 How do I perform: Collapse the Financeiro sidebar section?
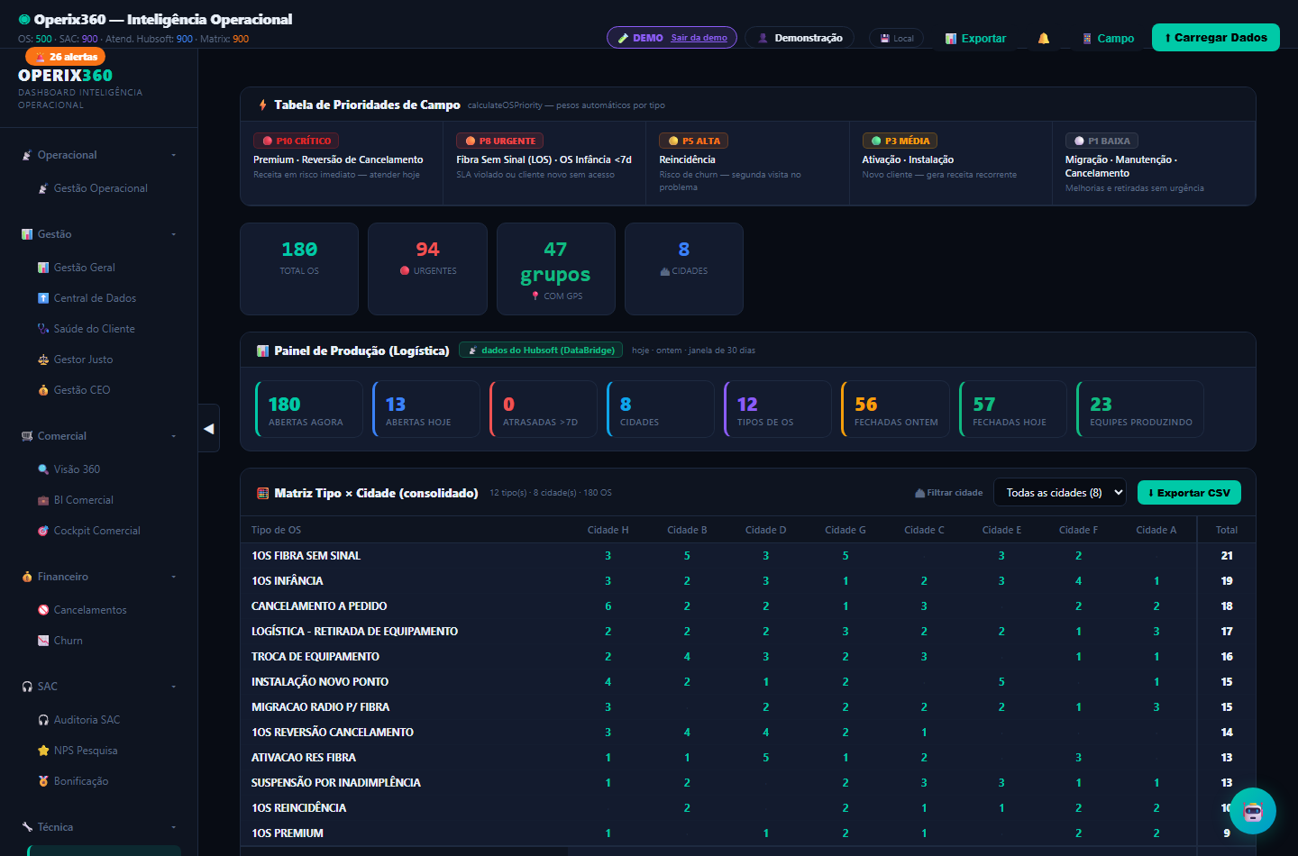99,577
